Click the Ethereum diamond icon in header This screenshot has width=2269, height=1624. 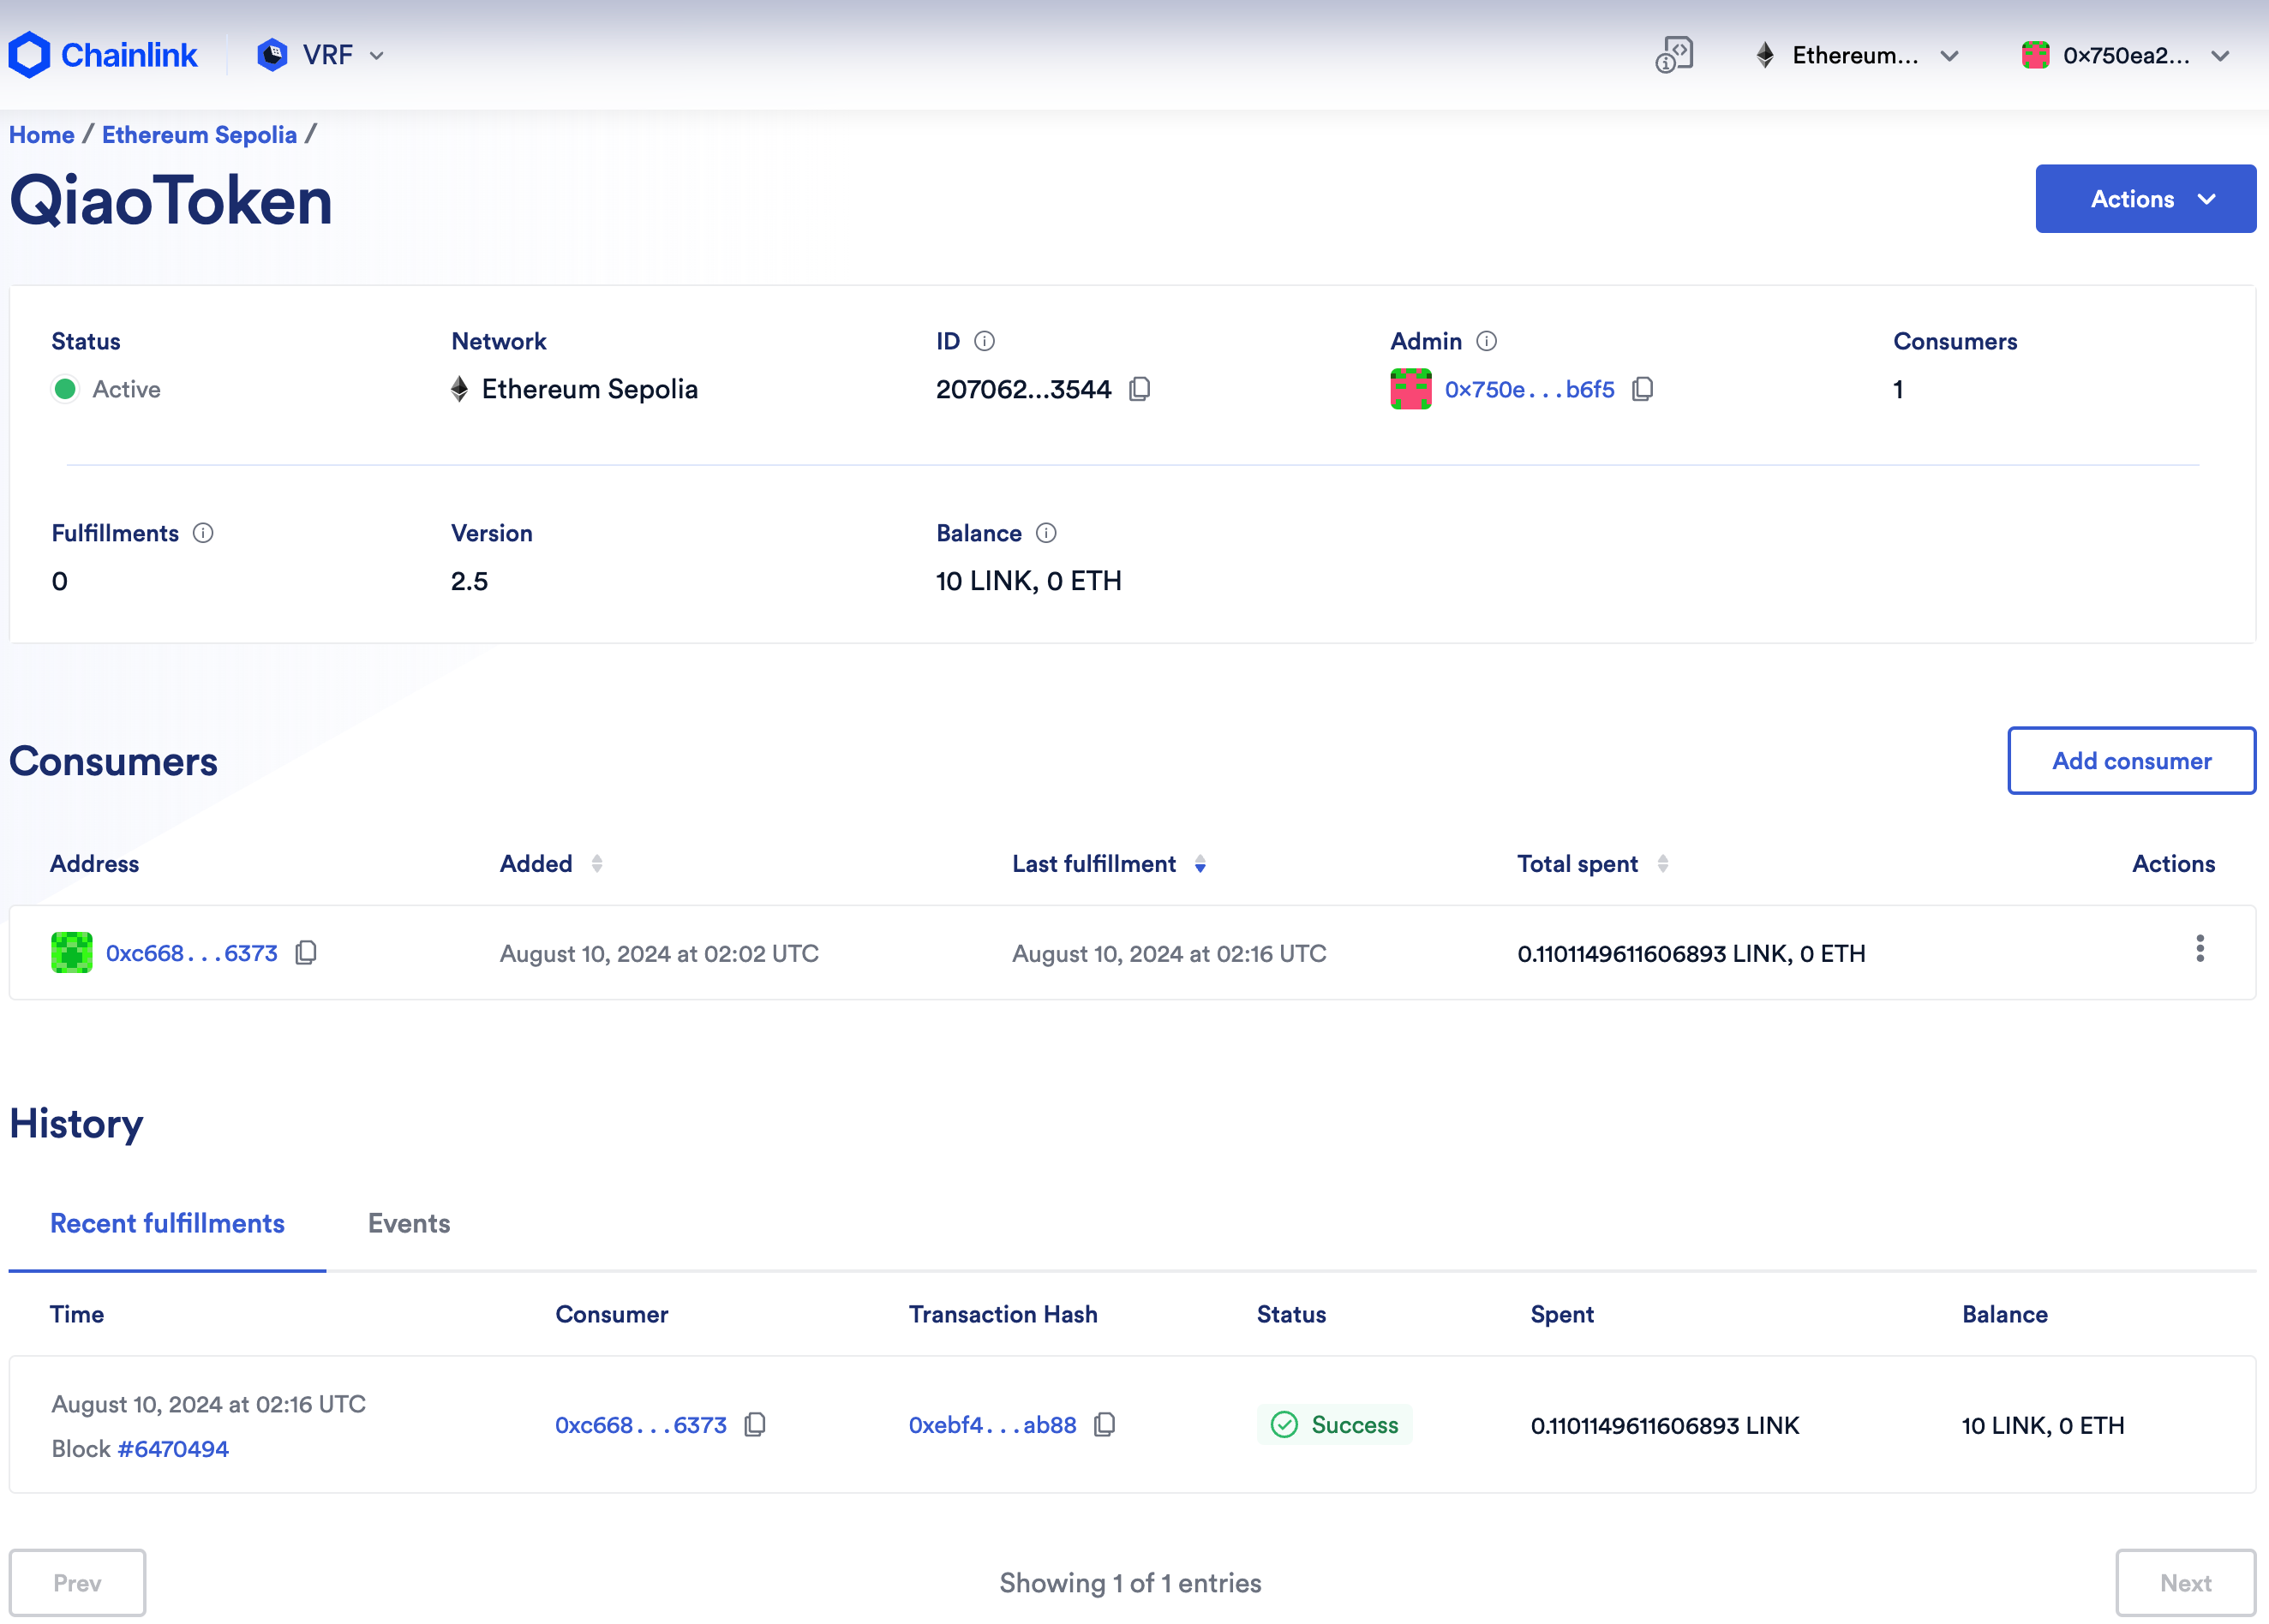click(x=1765, y=55)
